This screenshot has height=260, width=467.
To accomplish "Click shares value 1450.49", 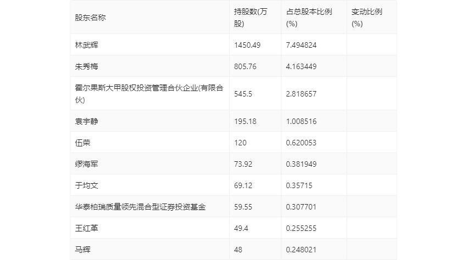I will [247, 45].
